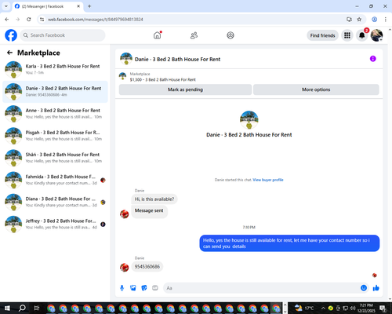392x314 pixels.
Task: Open Windows taskbar search
Action: [22, 308]
